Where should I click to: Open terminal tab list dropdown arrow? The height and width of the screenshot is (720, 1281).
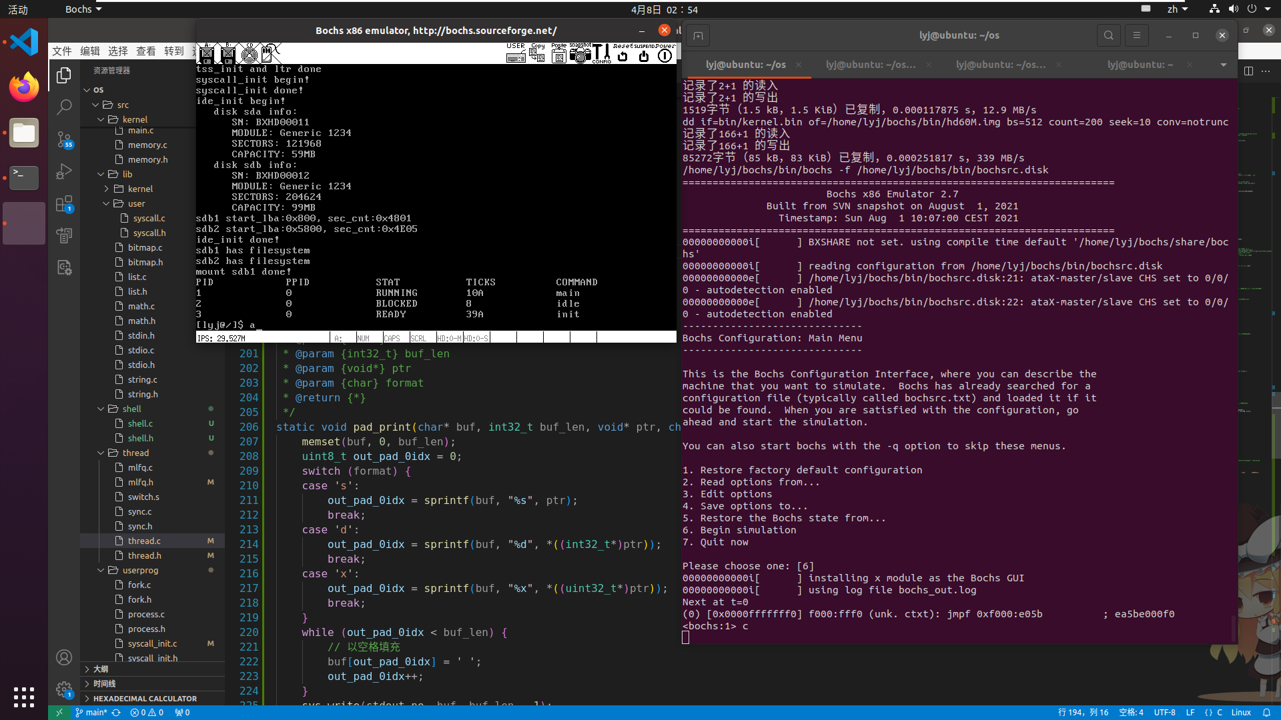tap(1223, 65)
